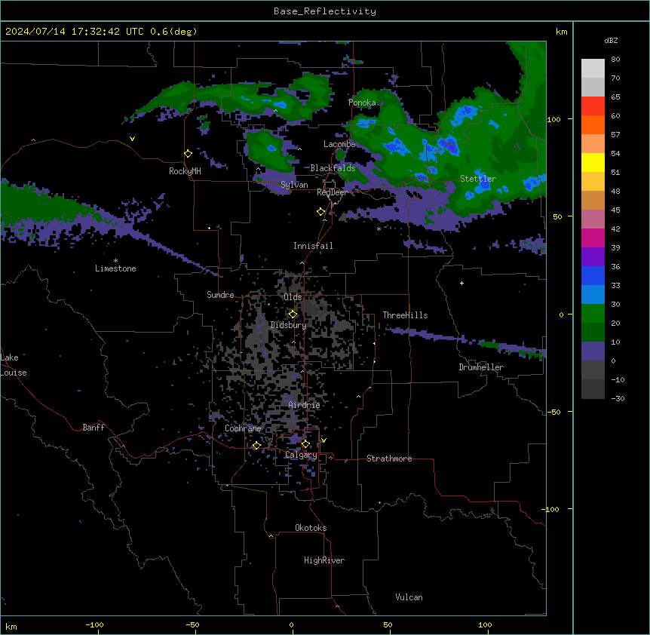Click the RockyMH label
Image resolution: width=650 pixels, height=635 pixels.
pos(185,171)
